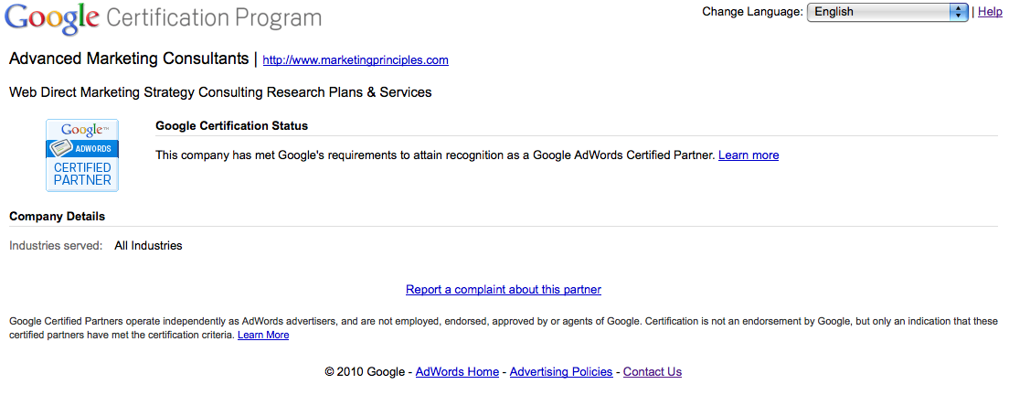Click the All Industries value

pos(148,246)
